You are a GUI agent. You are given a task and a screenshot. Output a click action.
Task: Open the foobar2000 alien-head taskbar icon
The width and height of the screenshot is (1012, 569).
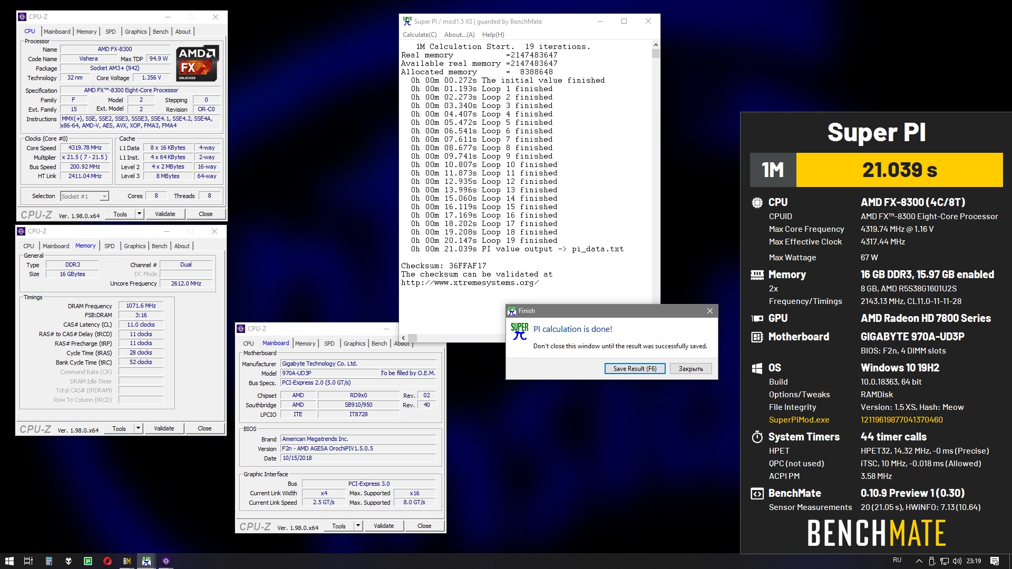(68, 561)
